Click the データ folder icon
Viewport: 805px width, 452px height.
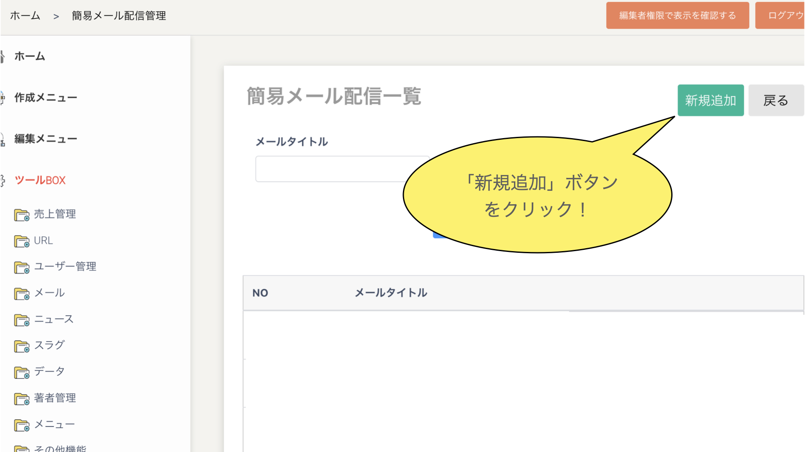21,372
